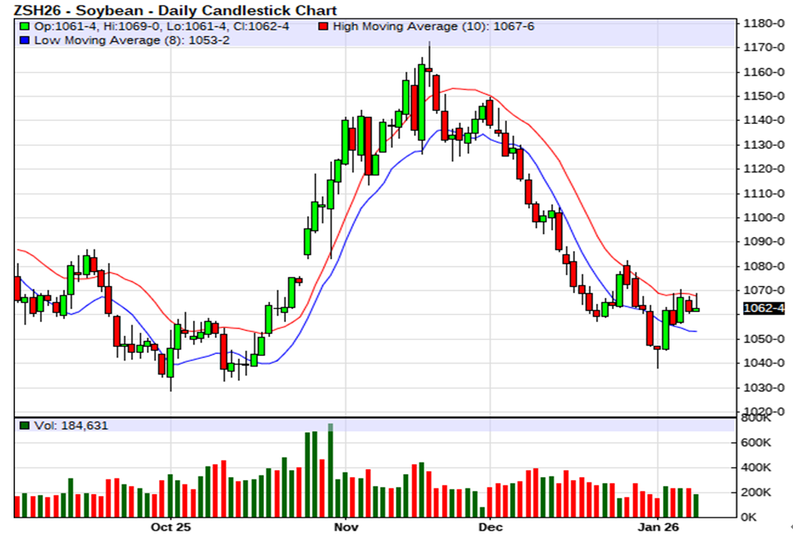Click the ZSH26 Soybean chart title
The image size is (793, 539).
pyautogui.click(x=170, y=10)
